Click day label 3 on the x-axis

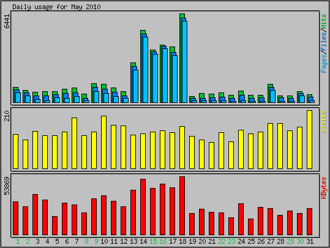(x=37, y=241)
